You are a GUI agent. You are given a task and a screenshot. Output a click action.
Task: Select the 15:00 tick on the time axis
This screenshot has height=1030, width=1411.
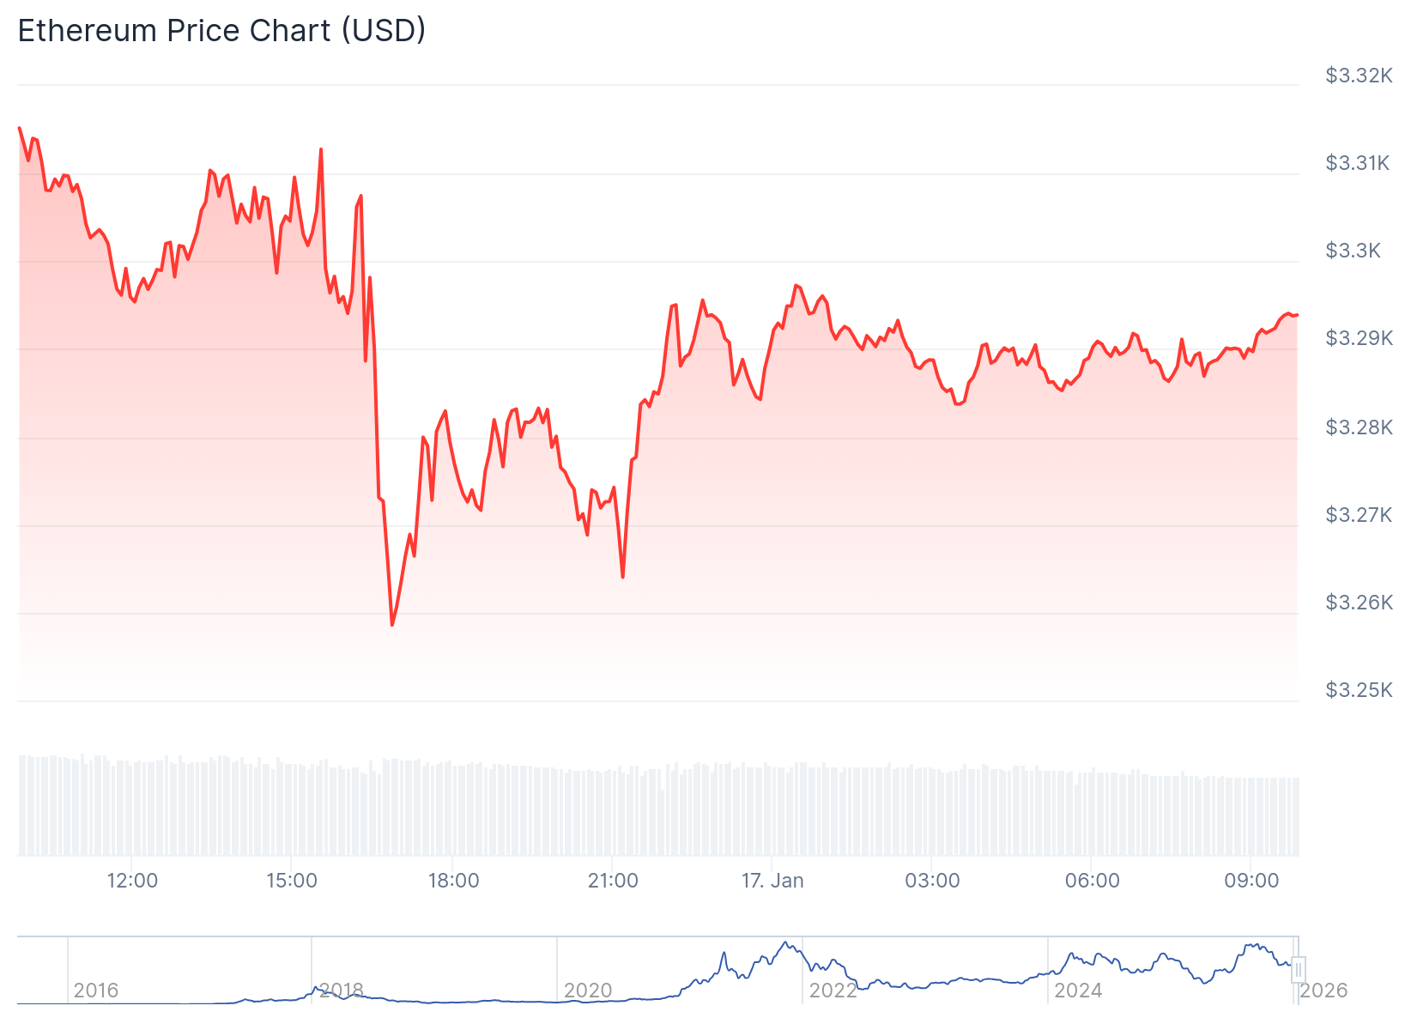click(x=292, y=881)
